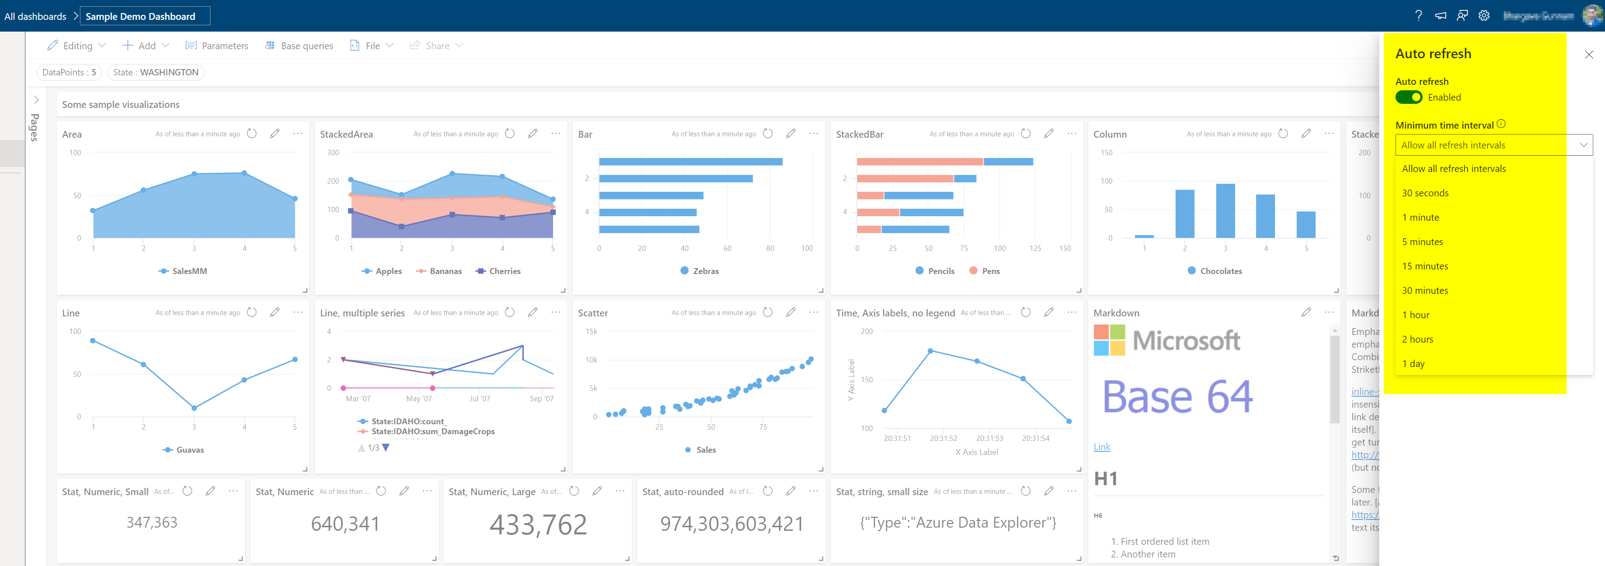Click the Link in the Markdown tile
This screenshot has width=1605, height=566.
click(1102, 446)
